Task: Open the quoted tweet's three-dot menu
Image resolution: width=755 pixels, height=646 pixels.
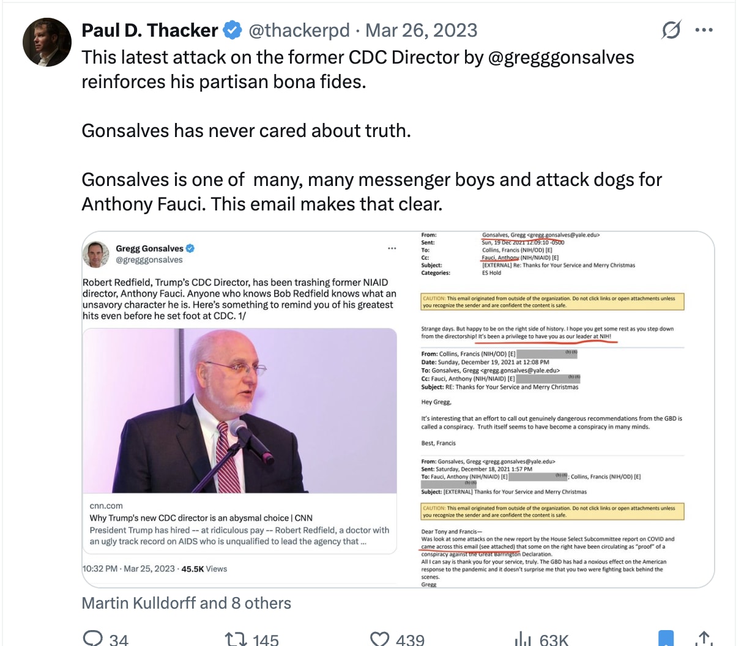Action: click(x=392, y=248)
